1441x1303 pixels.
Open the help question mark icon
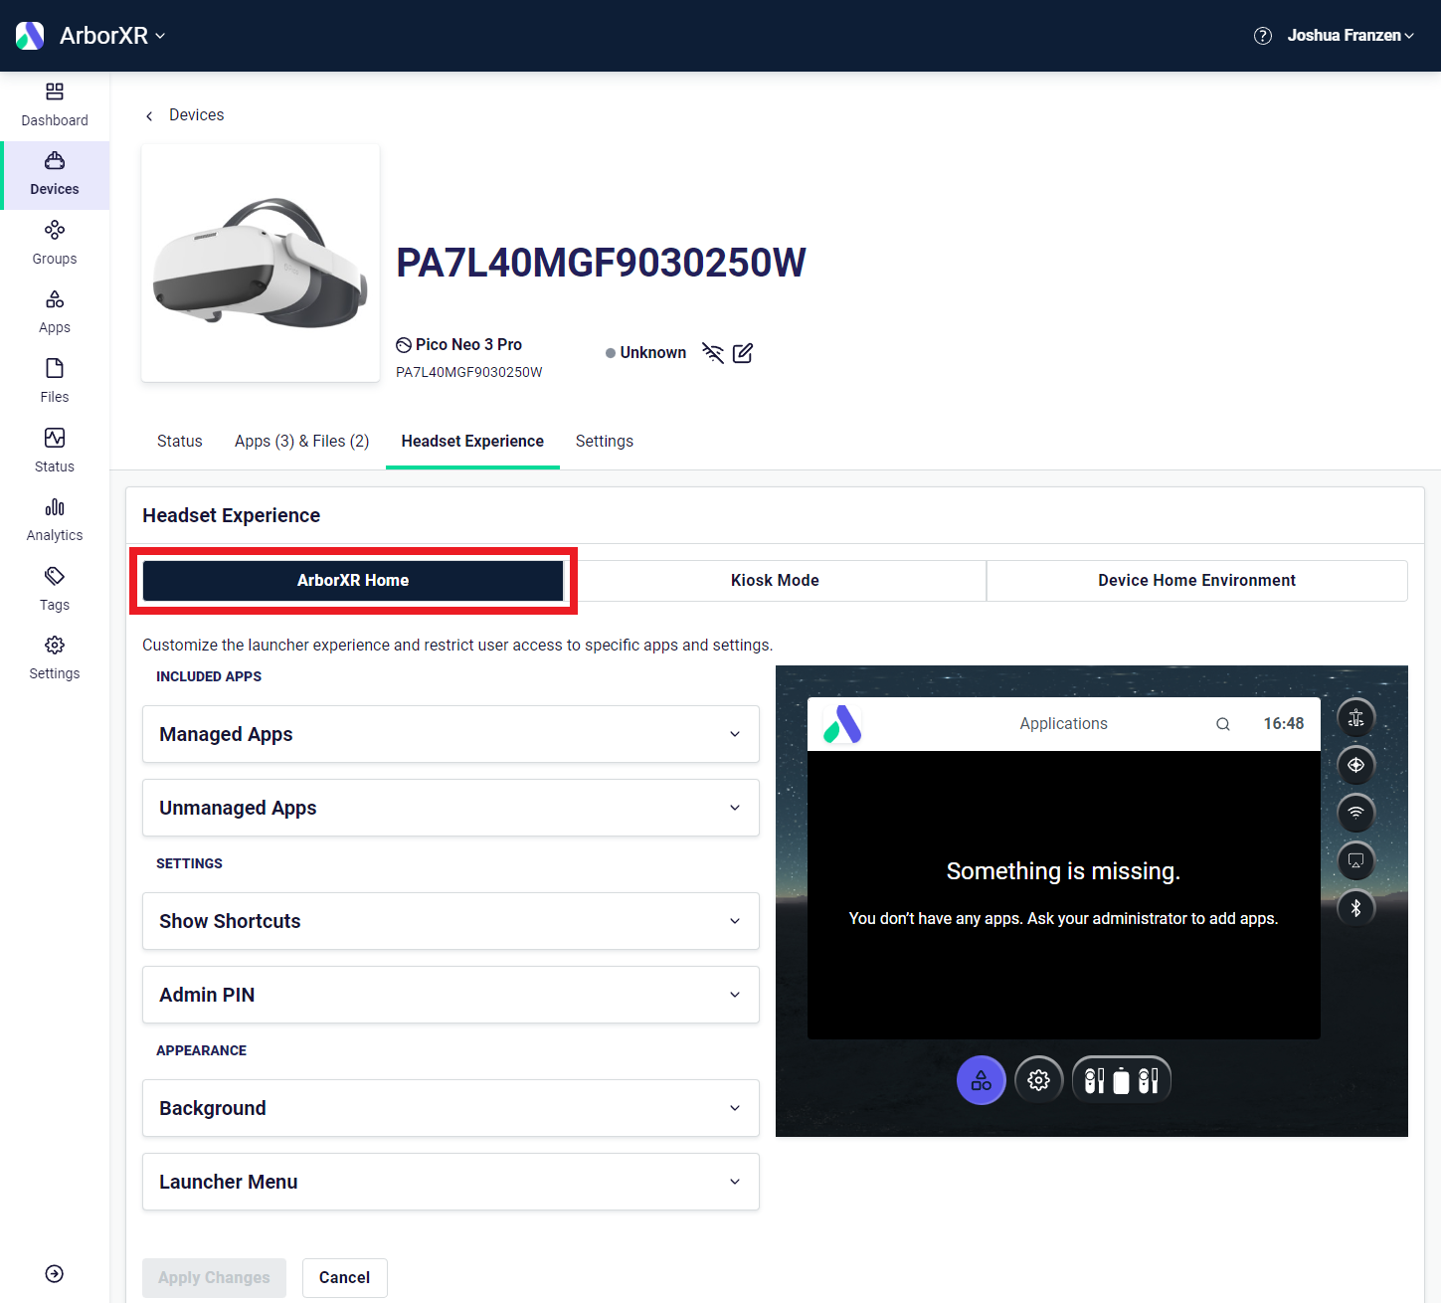(1262, 35)
